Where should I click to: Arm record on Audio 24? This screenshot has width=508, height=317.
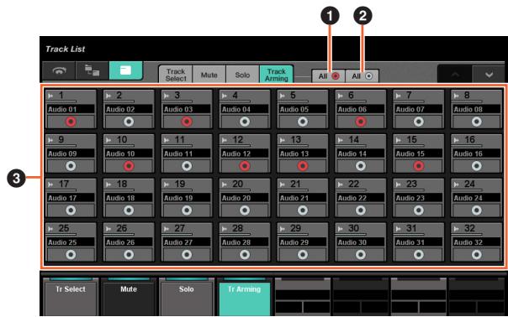[x=476, y=210]
